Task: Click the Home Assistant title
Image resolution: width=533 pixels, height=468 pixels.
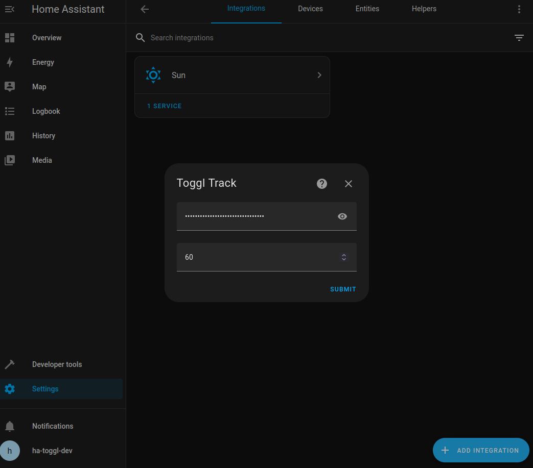Action: click(x=68, y=9)
